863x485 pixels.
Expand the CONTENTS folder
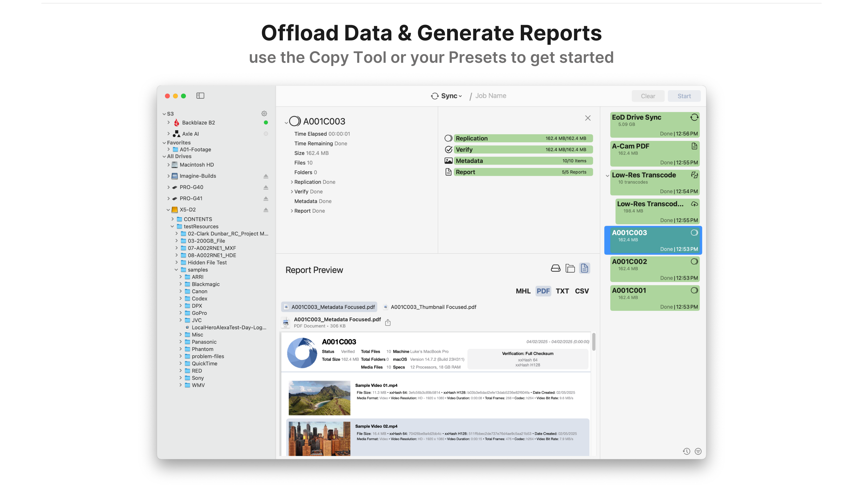point(173,219)
